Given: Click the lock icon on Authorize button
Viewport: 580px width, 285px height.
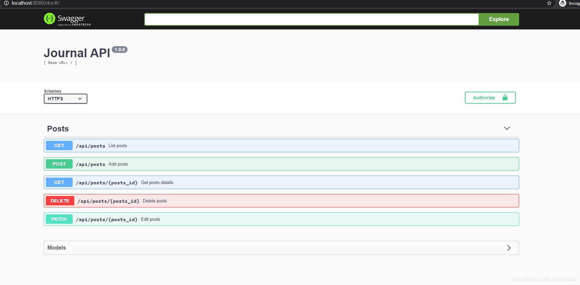Looking at the screenshot, I should pos(505,97).
